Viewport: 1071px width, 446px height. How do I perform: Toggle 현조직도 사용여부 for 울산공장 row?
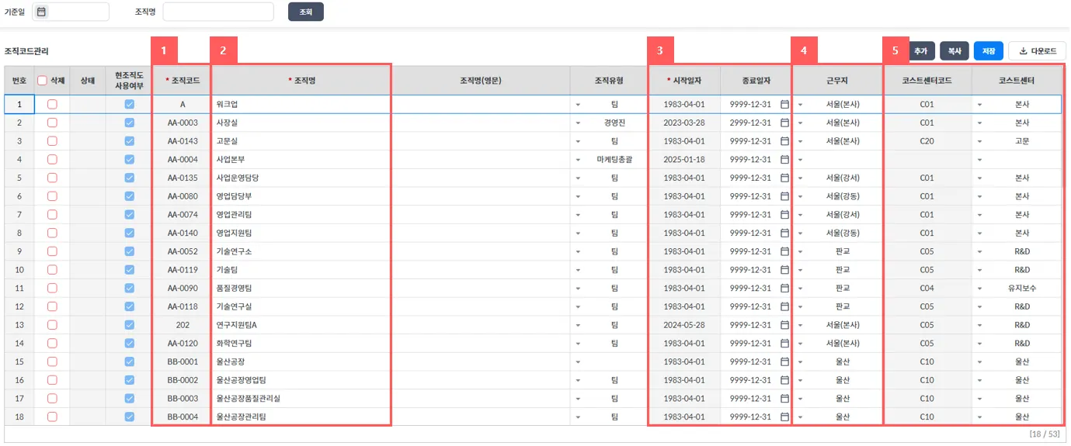tap(130, 361)
